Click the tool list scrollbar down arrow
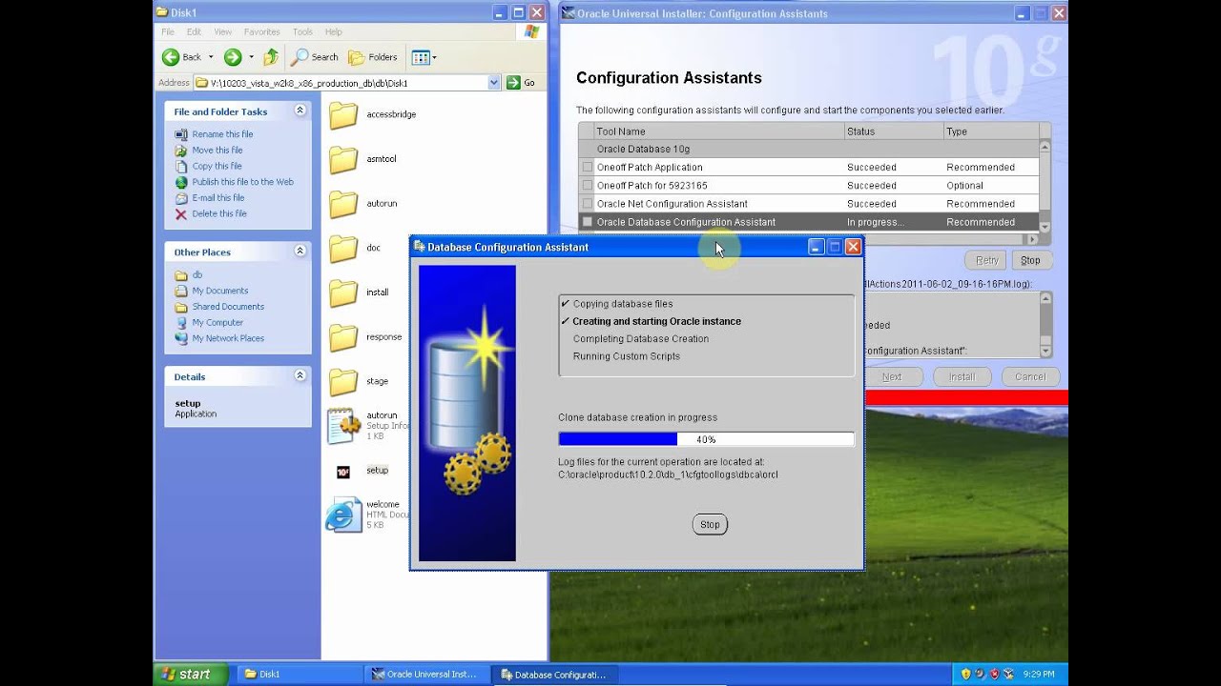Image resolution: width=1221 pixels, height=686 pixels. pos(1045,227)
